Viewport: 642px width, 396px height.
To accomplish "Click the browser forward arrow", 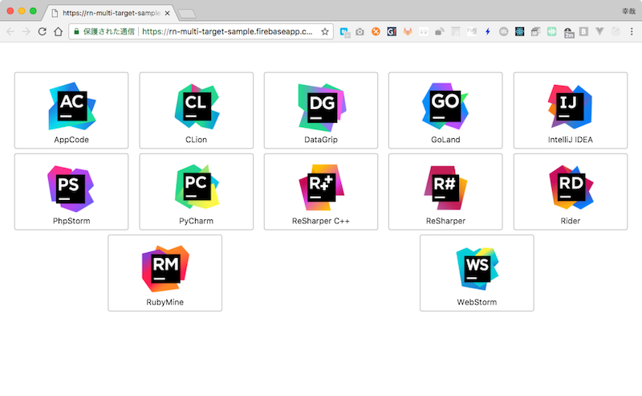I will click(26, 31).
